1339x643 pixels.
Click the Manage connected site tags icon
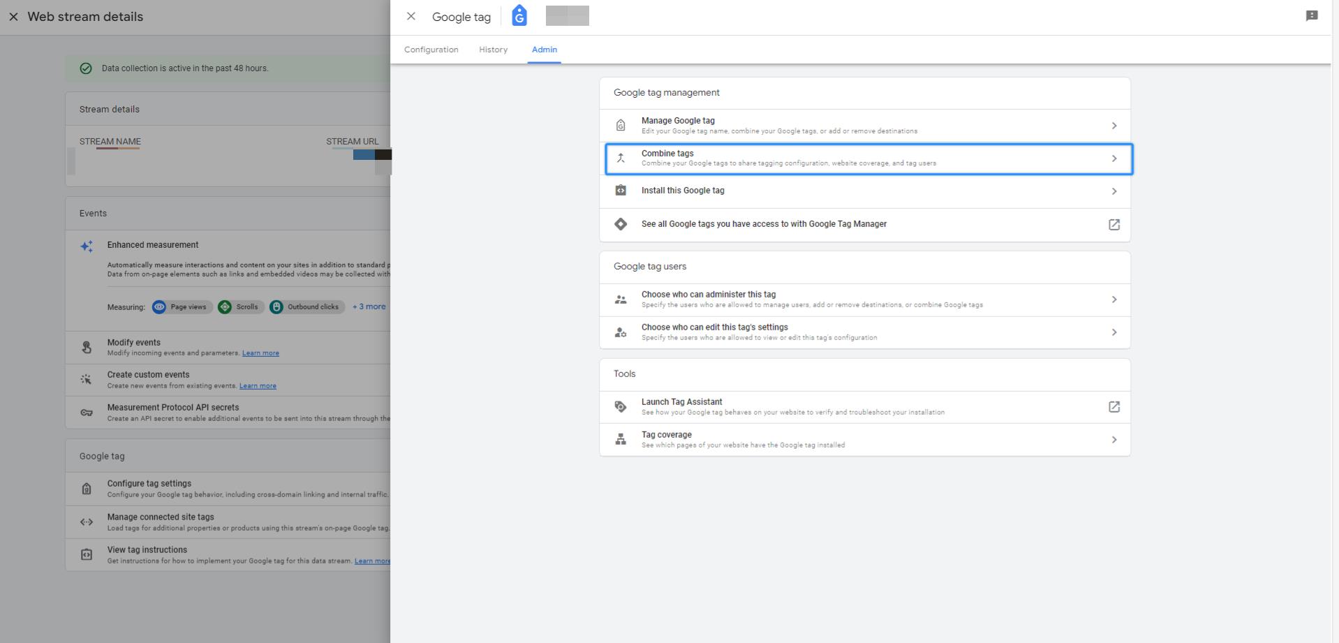pyautogui.click(x=87, y=522)
